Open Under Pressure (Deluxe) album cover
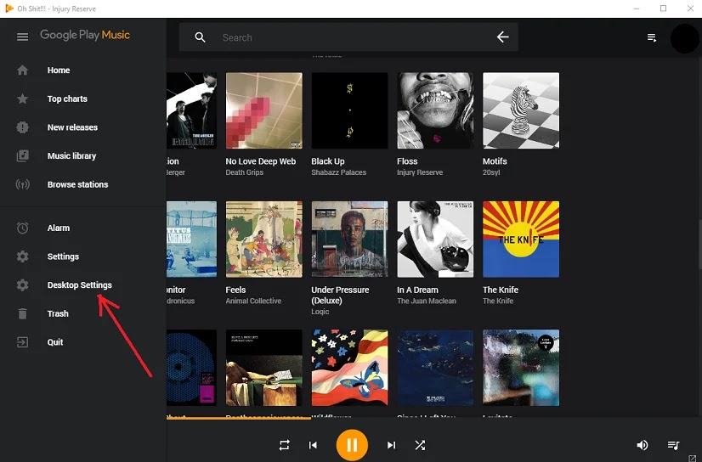 pyautogui.click(x=349, y=239)
